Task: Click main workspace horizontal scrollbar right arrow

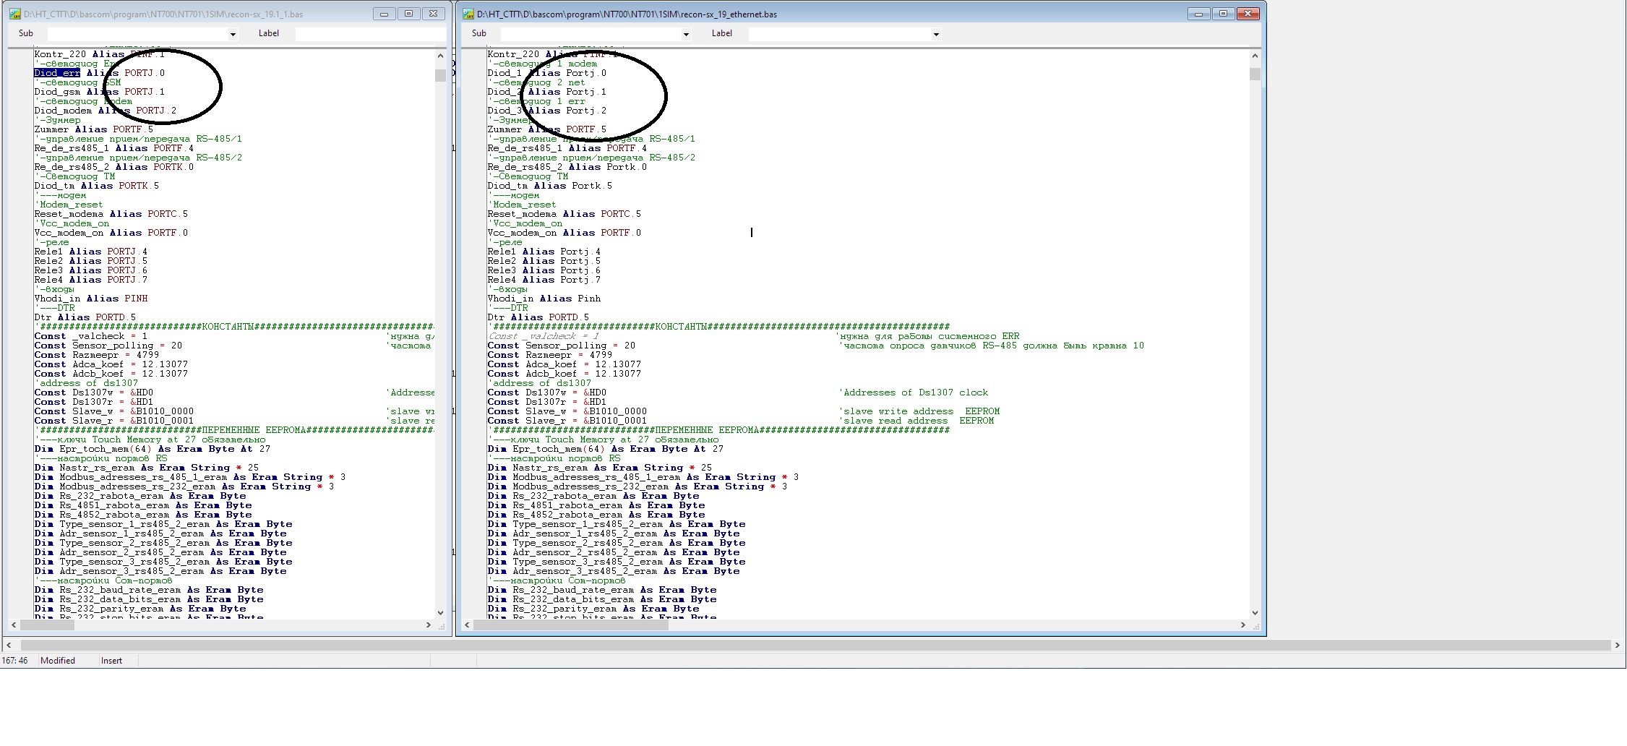Action: click(x=1618, y=645)
